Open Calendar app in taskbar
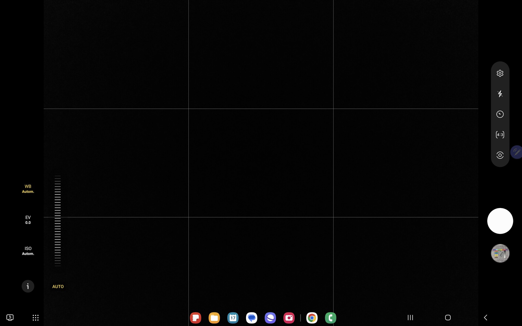This screenshot has width=522, height=326. (233, 318)
